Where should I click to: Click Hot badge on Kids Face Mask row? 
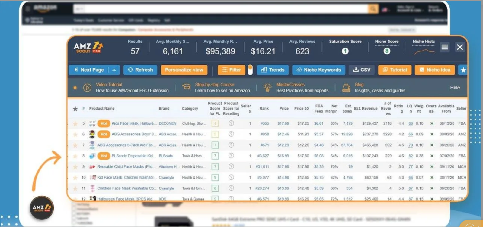tap(104, 123)
